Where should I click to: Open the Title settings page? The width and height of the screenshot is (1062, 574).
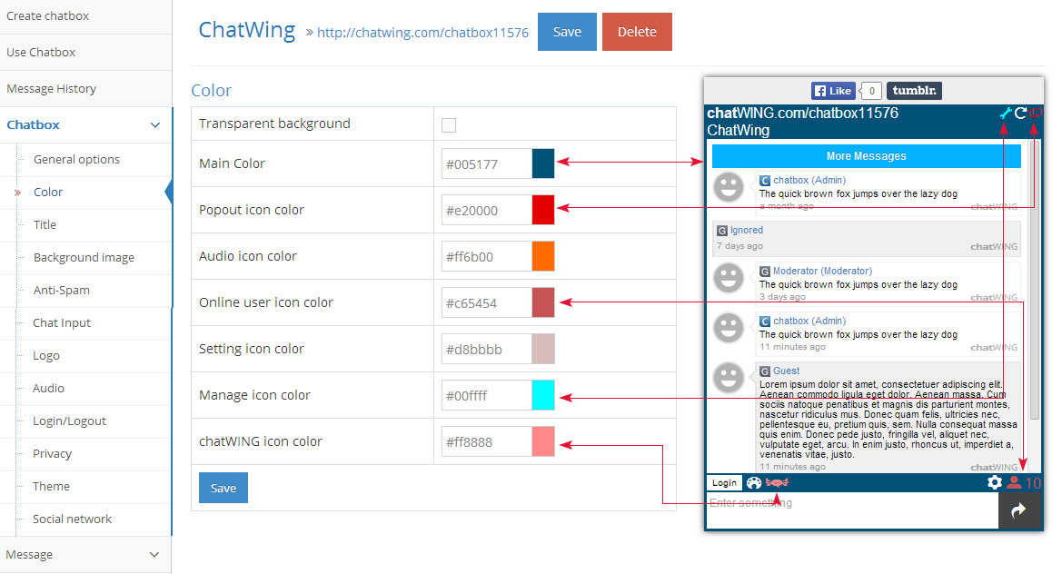pos(45,224)
